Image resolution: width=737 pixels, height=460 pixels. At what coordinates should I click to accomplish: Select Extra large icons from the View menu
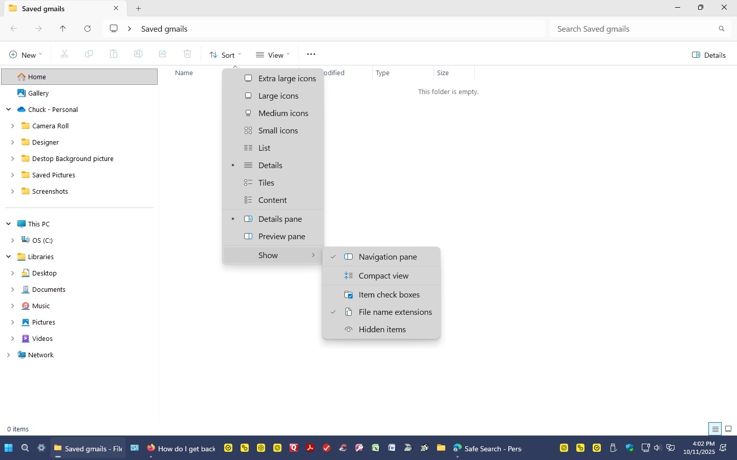[287, 78]
